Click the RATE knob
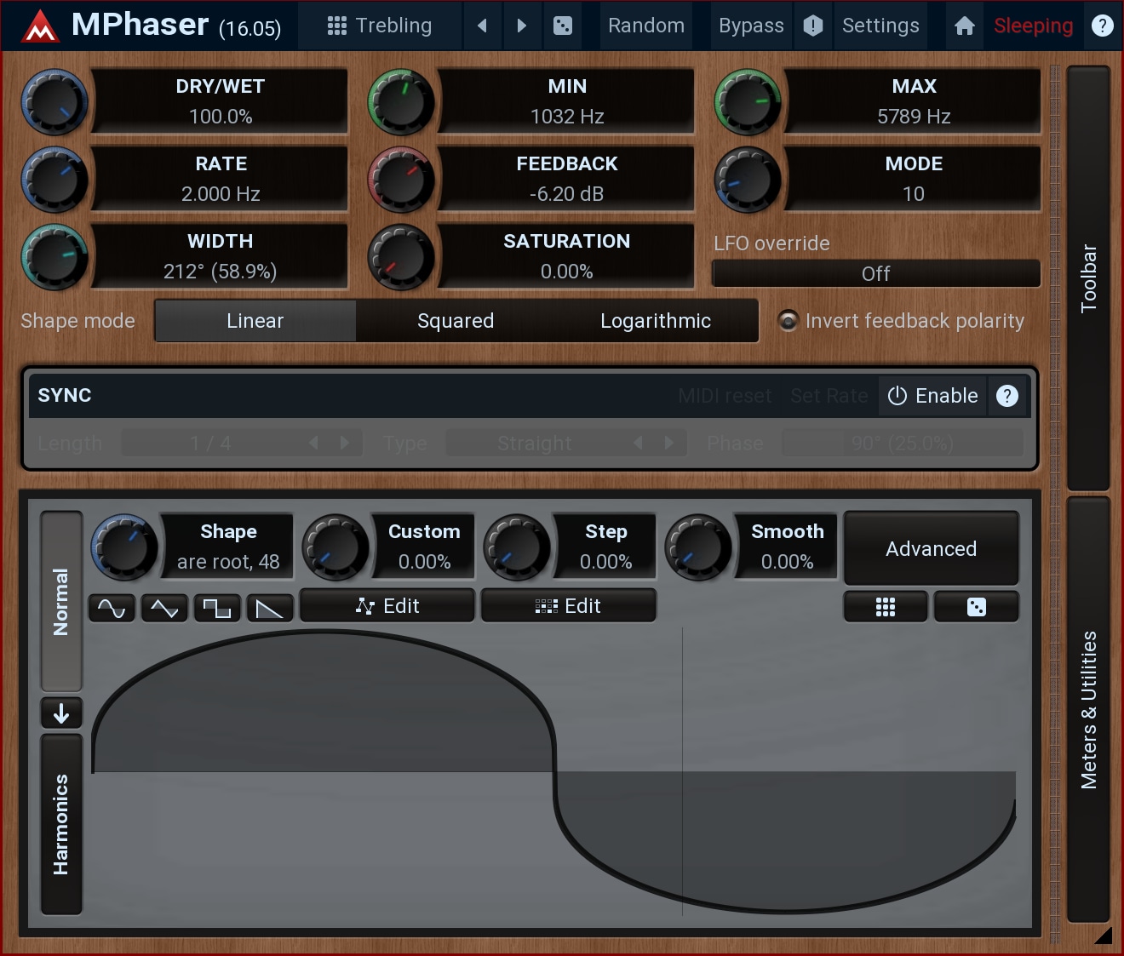Viewport: 1124px width, 956px height. coord(54,180)
